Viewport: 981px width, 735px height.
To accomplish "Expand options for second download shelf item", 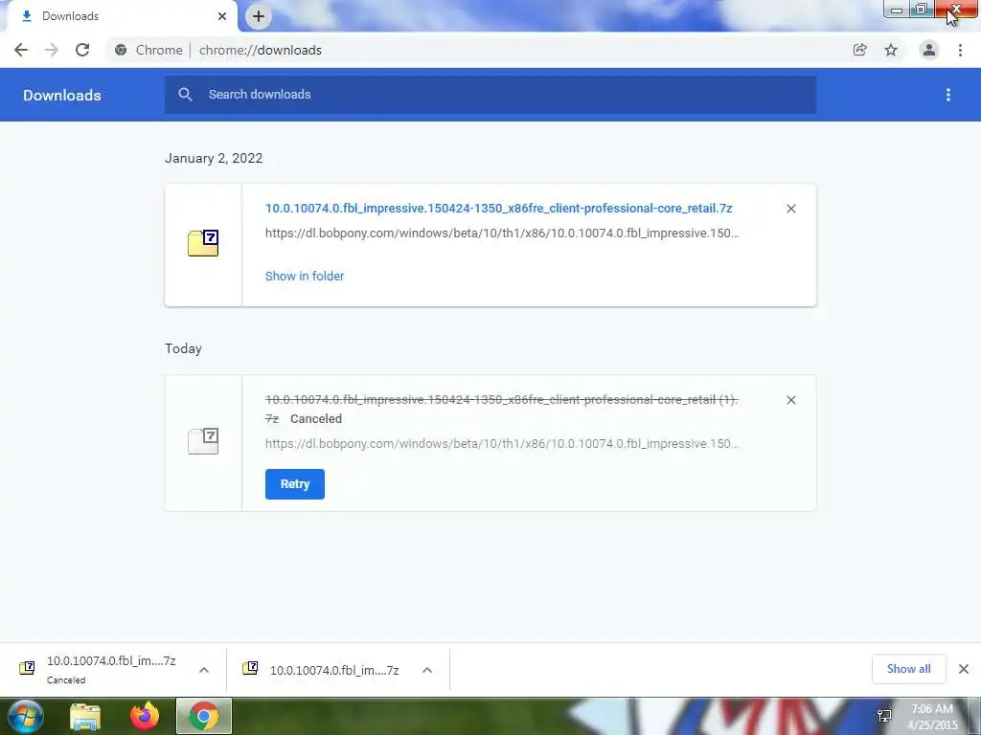I will (x=427, y=670).
